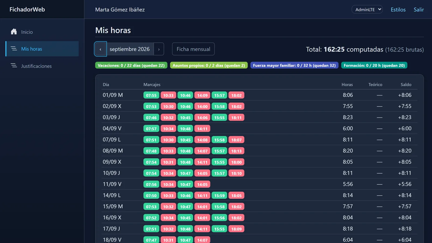Click the Mis horas page heading

[113, 30]
